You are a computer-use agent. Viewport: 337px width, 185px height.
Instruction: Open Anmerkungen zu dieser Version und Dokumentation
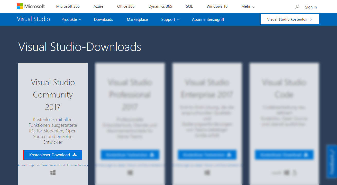(x=53, y=165)
